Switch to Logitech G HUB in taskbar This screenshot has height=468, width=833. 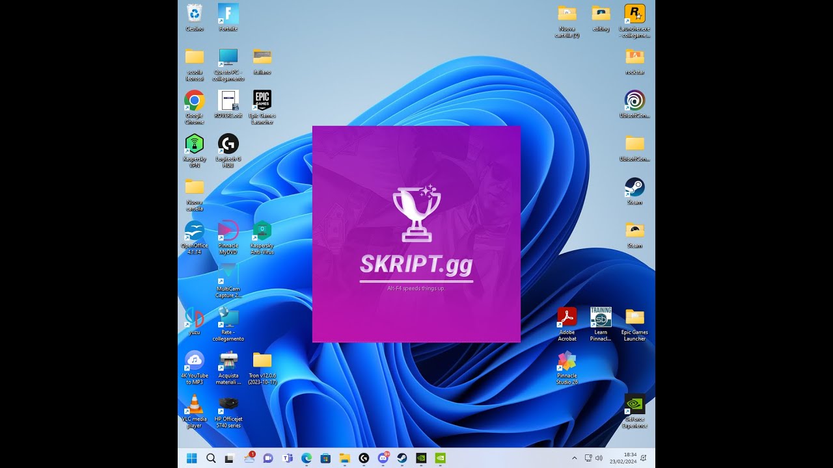point(364,458)
